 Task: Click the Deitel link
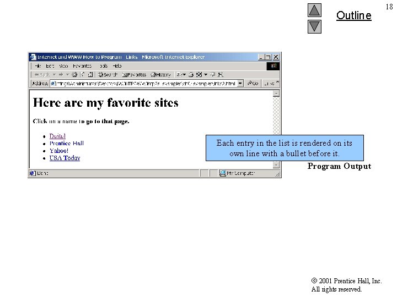pyautogui.click(x=57, y=136)
